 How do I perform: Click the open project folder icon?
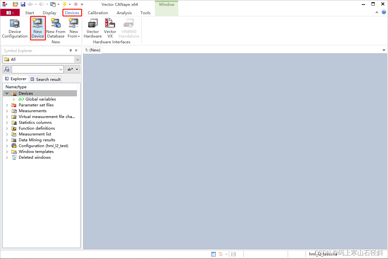[15, 4]
